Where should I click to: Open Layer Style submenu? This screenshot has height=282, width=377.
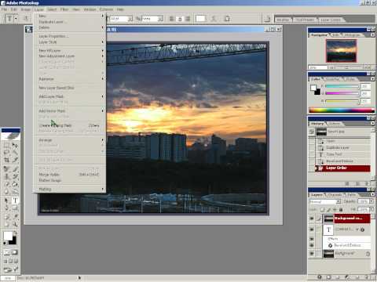(69, 42)
